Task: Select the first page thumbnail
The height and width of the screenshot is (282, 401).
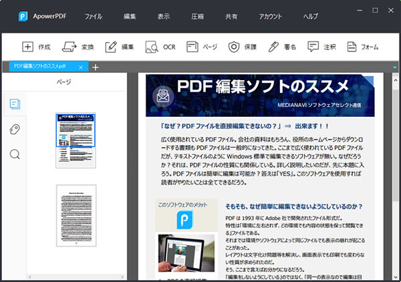Action: [x=76, y=140]
